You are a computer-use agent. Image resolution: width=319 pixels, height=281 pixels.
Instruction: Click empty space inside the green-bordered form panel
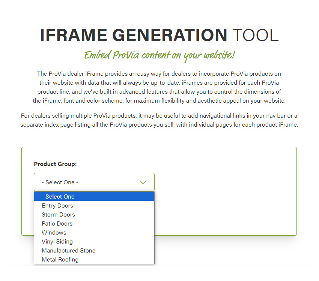tap(225, 195)
